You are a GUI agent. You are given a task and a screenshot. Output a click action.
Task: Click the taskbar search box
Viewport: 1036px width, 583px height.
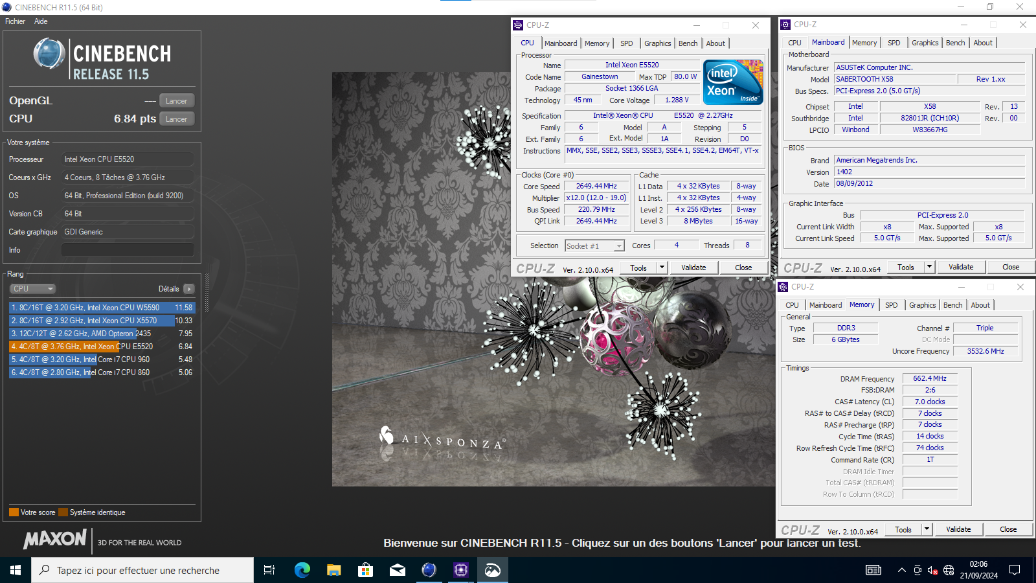[x=142, y=570]
